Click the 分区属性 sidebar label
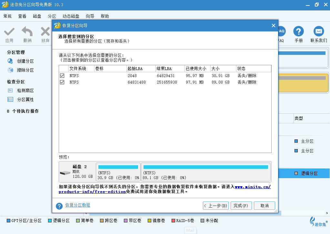This screenshot has width=330, height=234. pos(25,99)
